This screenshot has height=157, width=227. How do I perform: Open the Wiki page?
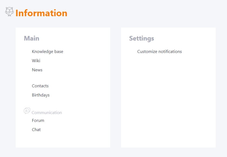click(x=36, y=61)
